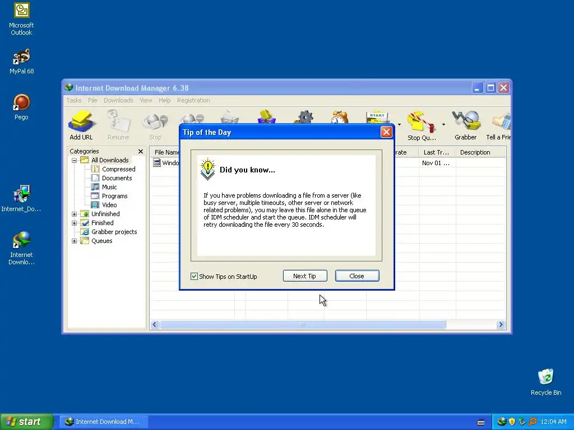Click the Stop Queue toolbar icon
The image size is (574, 430).
[x=422, y=125]
